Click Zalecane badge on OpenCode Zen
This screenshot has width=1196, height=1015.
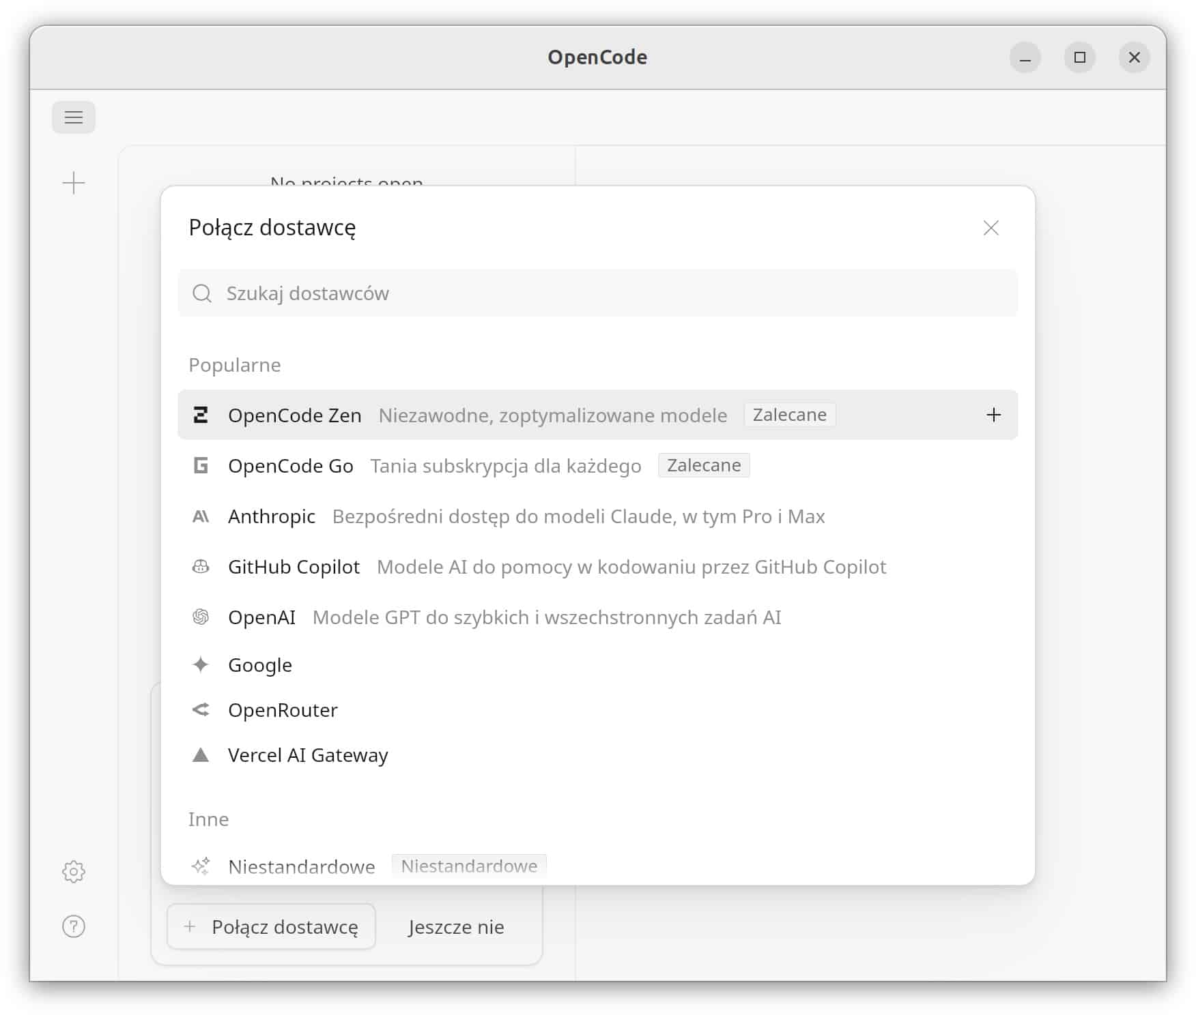click(790, 415)
